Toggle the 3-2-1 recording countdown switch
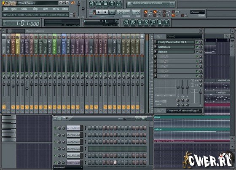This screenshot has height=170, width=236. click(155, 12)
